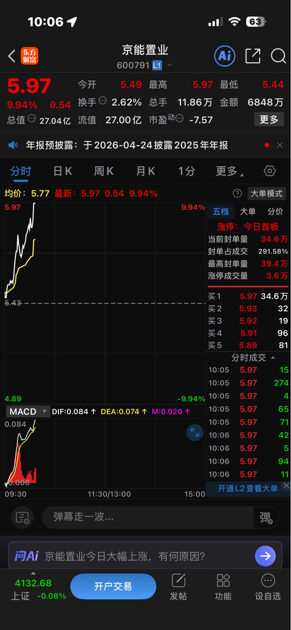Tap the 买2 5.93 order row
Viewport: 291px width, 630px height.
248,308
